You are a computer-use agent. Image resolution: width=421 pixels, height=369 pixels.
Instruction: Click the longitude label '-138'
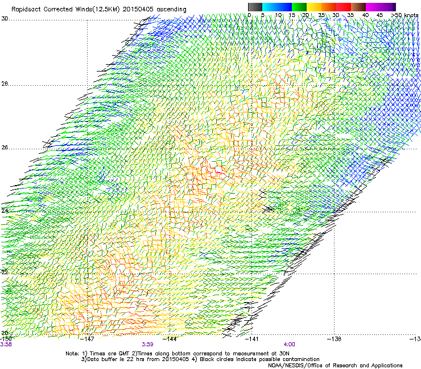tap(334, 339)
